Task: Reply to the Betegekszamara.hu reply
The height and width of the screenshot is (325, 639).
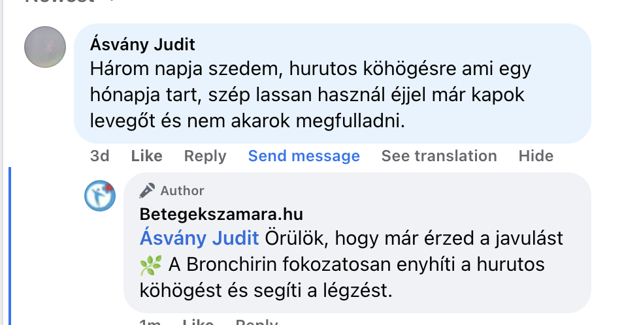Action: click(x=256, y=322)
